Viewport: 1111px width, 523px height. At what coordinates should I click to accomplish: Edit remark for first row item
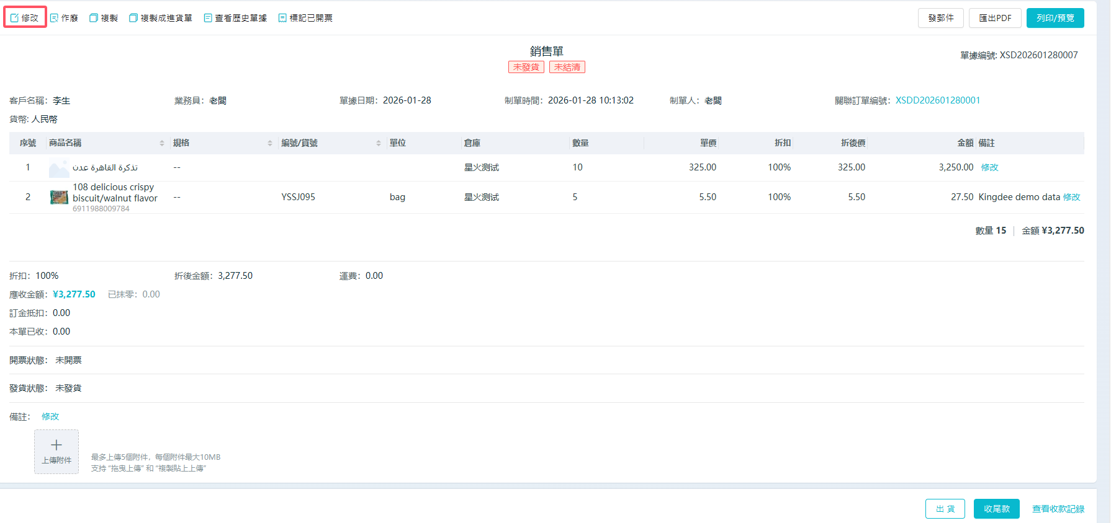tap(989, 167)
